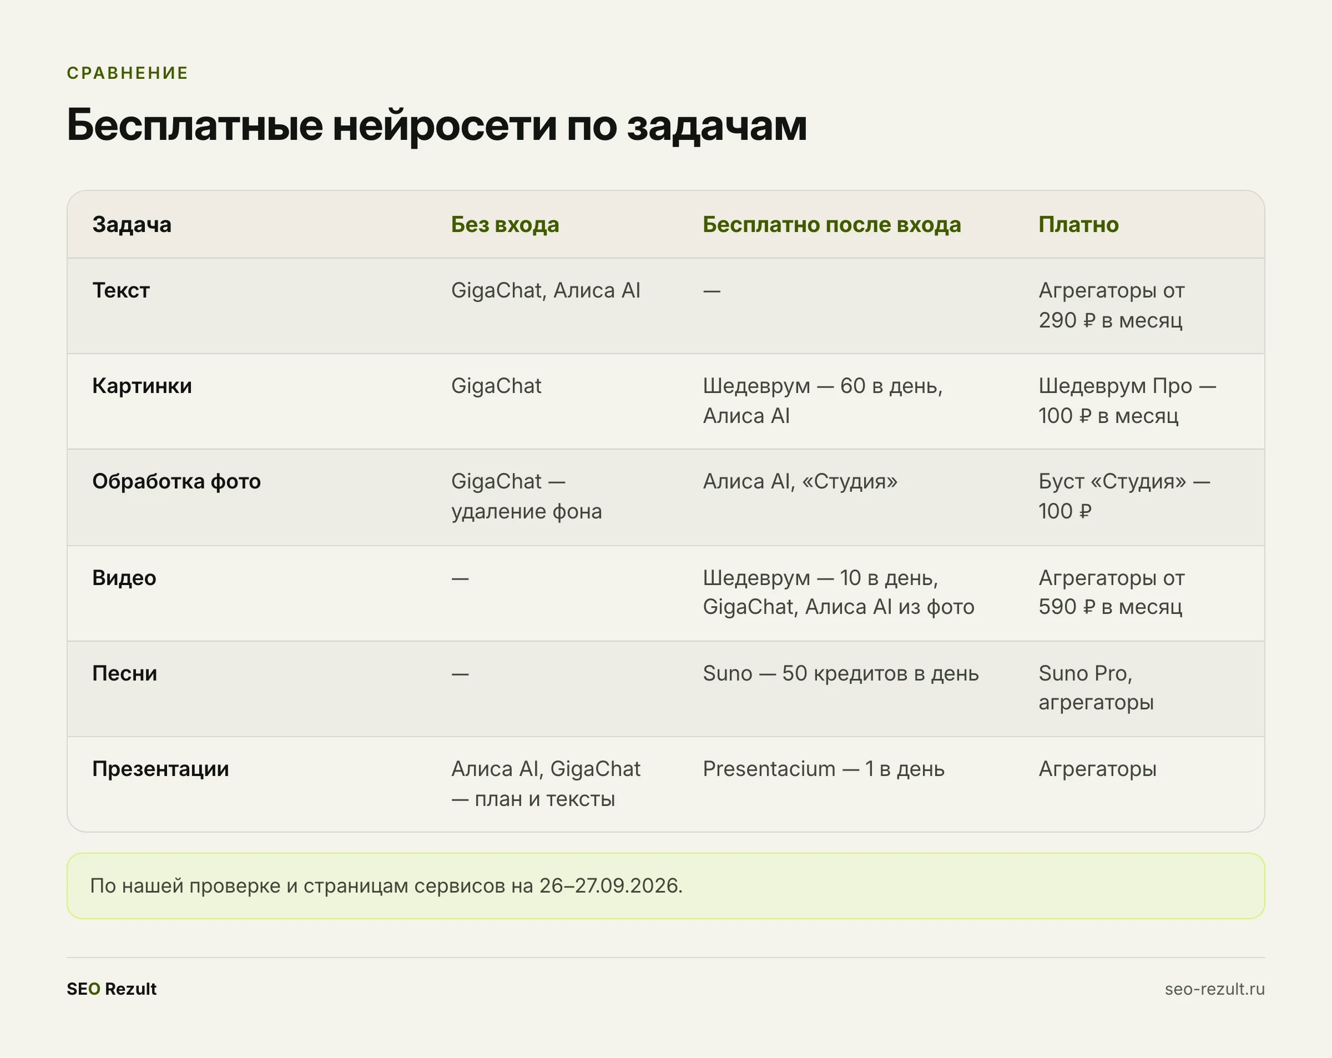Click the note "По нашей проверке и страницам сервисов"
The width and height of the screenshot is (1332, 1058).
pyautogui.click(x=386, y=885)
